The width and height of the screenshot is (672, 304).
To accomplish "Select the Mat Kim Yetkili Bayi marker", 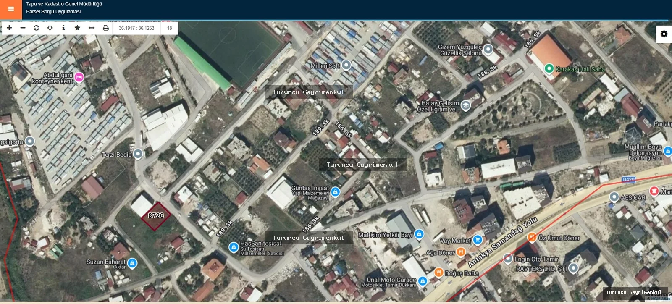I will click(419, 234).
